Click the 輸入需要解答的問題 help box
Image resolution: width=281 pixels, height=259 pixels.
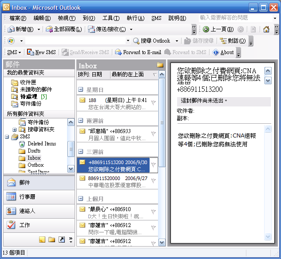tap(236, 18)
